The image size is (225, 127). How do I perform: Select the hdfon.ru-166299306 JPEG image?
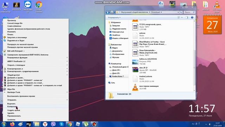click(144, 61)
